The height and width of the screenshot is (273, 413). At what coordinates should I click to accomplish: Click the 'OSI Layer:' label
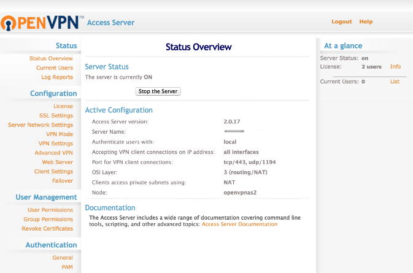[x=104, y=172]
